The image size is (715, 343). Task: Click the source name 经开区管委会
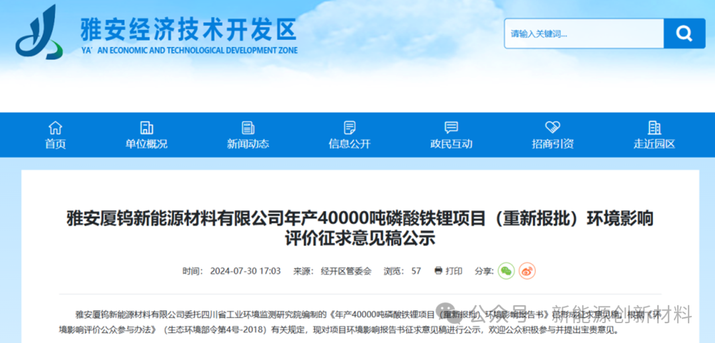pos(346,271)
